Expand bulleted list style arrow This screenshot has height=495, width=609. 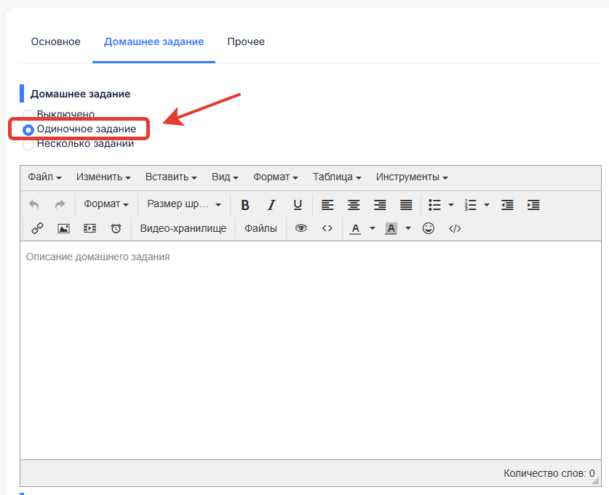[451, 204]
